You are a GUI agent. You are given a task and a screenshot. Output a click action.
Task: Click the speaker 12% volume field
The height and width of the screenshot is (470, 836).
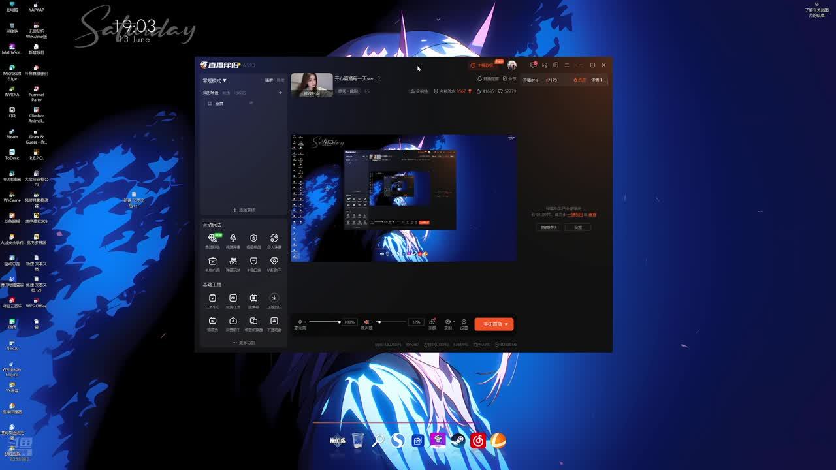pyautogui.click(x=416, y=322)
